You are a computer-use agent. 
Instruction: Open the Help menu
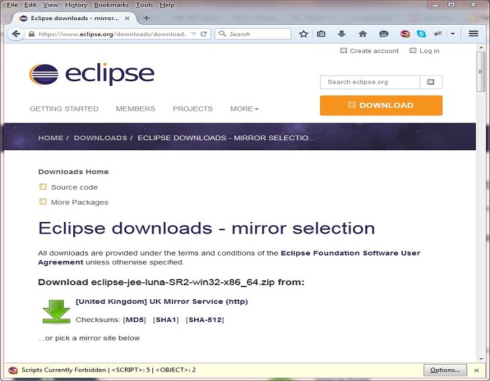pos(167,5)
